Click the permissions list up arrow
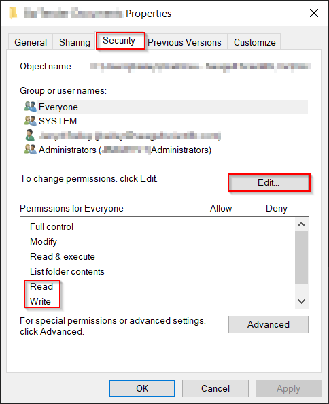The height and width of the screenshot is (404, 329). [x=301, y=224]
